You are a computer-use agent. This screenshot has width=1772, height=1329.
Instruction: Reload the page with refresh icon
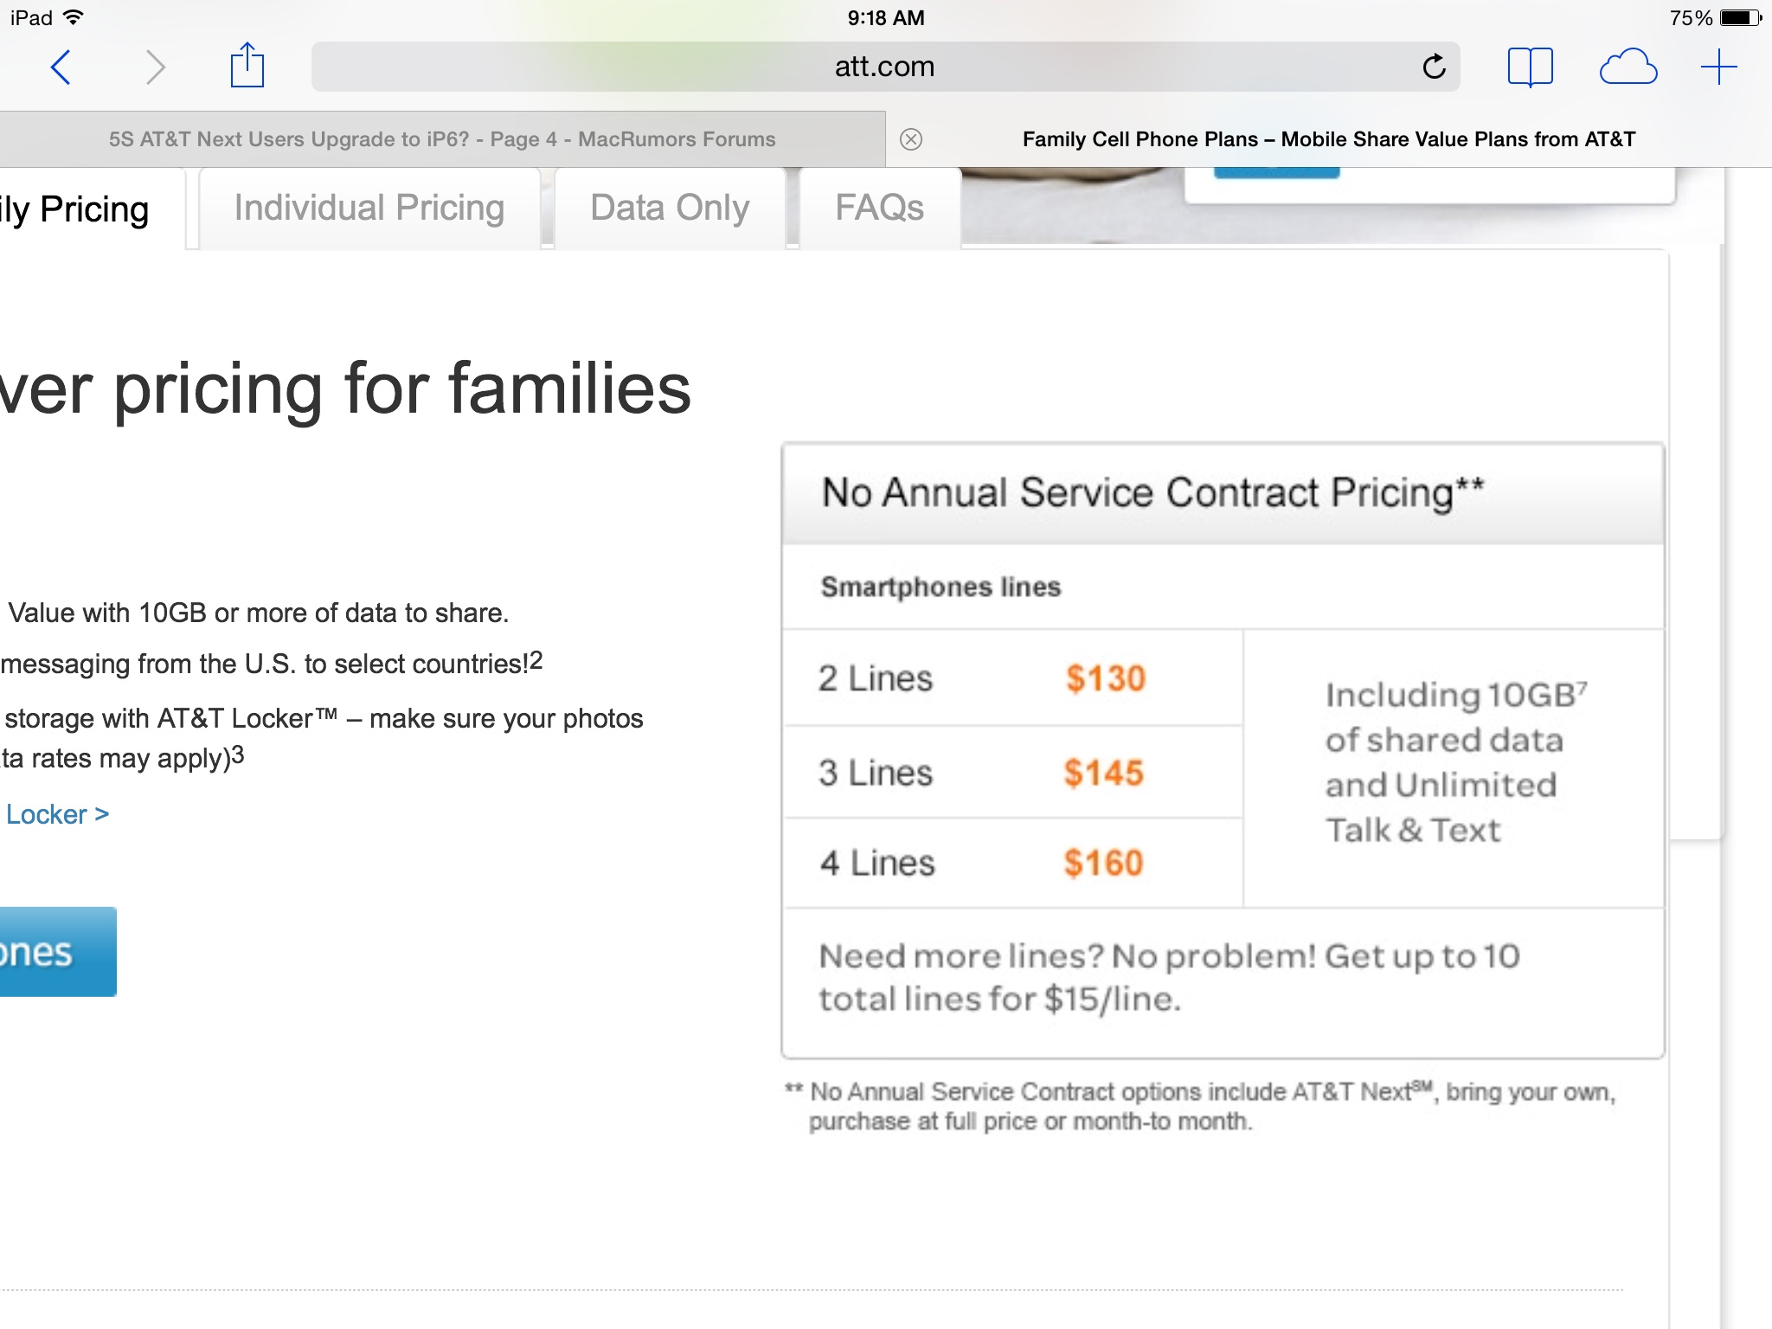point(1434,66)
